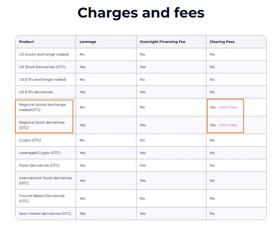The width and height of the screenshot is (277, 227).
Task: Select the Forex Derivatives (OTC) cell
Action: 39,165
